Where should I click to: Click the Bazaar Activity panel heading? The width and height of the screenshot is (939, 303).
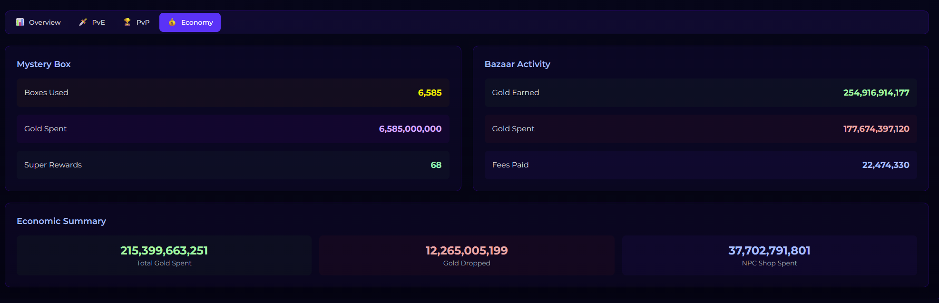tap(517, 64)
